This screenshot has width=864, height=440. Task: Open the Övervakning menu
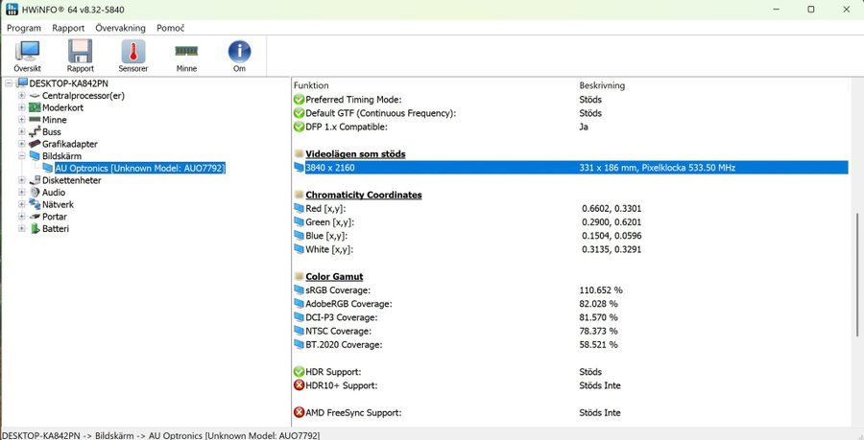[x=122, y=28]
